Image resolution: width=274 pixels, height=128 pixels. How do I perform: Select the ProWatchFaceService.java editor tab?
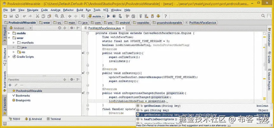click(x=104, y=28)
